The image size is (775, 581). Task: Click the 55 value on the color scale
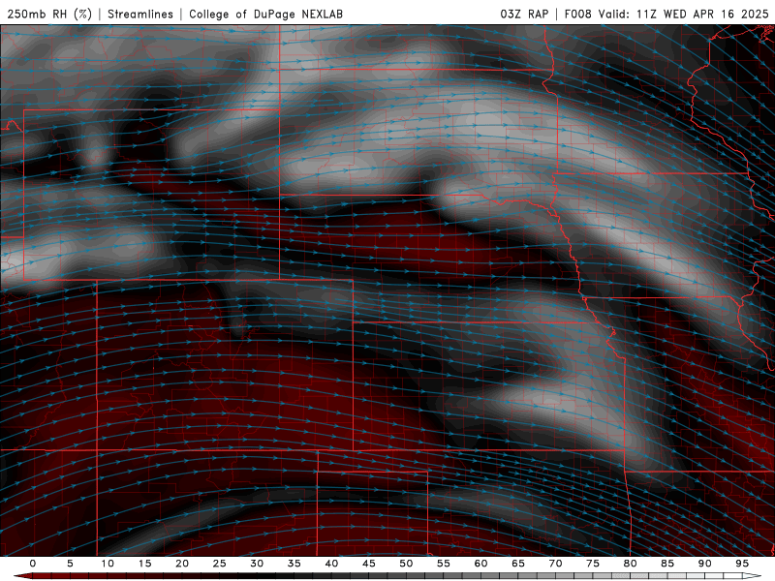pyautogui.click(x=444, y=564)
